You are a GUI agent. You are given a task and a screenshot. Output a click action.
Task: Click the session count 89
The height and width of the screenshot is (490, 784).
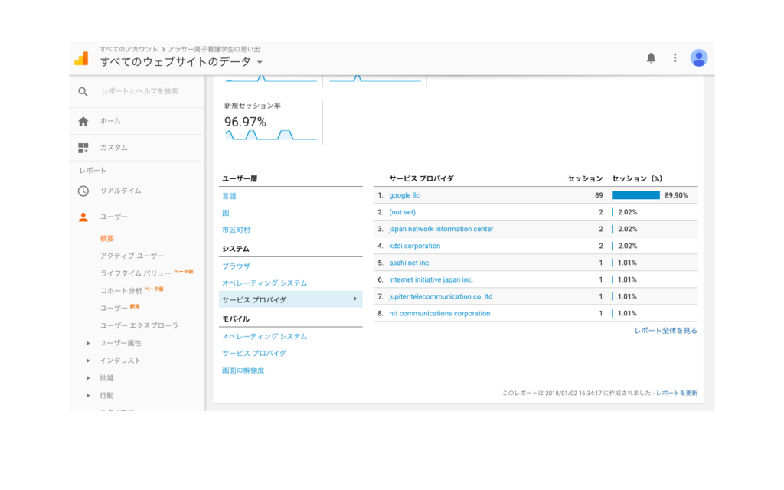coord(599,195)
